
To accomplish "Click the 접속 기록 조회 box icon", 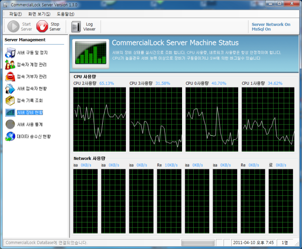I will tap(10, 101).
